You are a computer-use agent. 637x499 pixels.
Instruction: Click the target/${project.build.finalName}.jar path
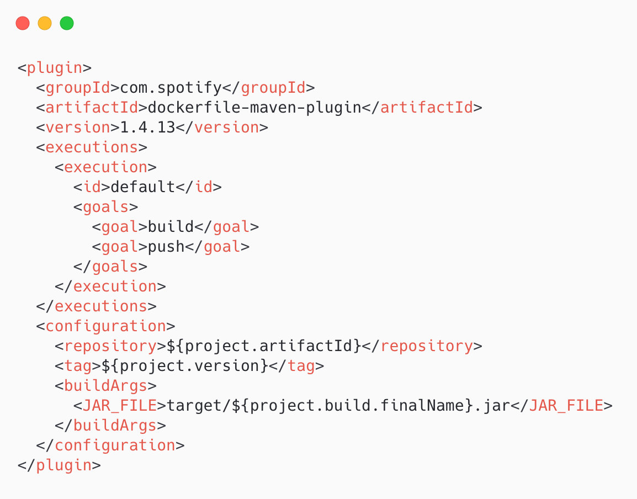coord(338,406)
